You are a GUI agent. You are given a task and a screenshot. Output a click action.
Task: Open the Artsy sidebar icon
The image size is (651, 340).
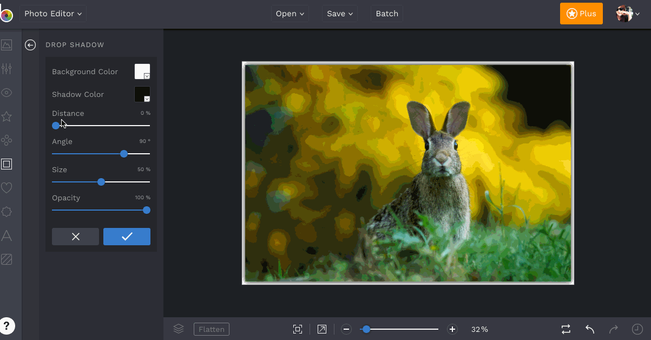pos(6,140)
